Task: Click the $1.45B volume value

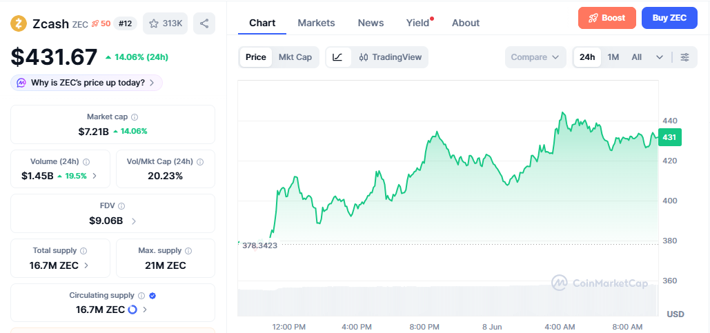Action: click(x=37, y=176)
